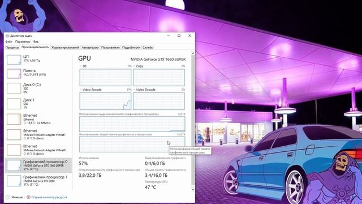Click NVIDIA GeForce RTX 3060 text
Image resolution: width=362 pixels, height=204 pixels.
(x=39, y=181)
